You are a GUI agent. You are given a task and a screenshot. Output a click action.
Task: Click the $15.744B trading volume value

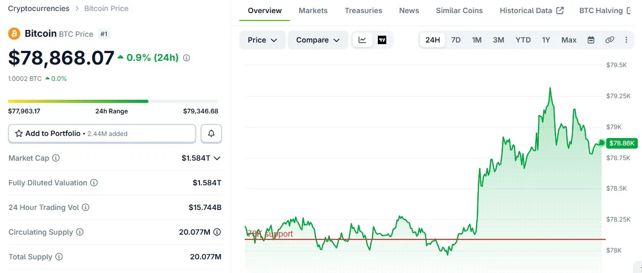[x=205, y=207]
